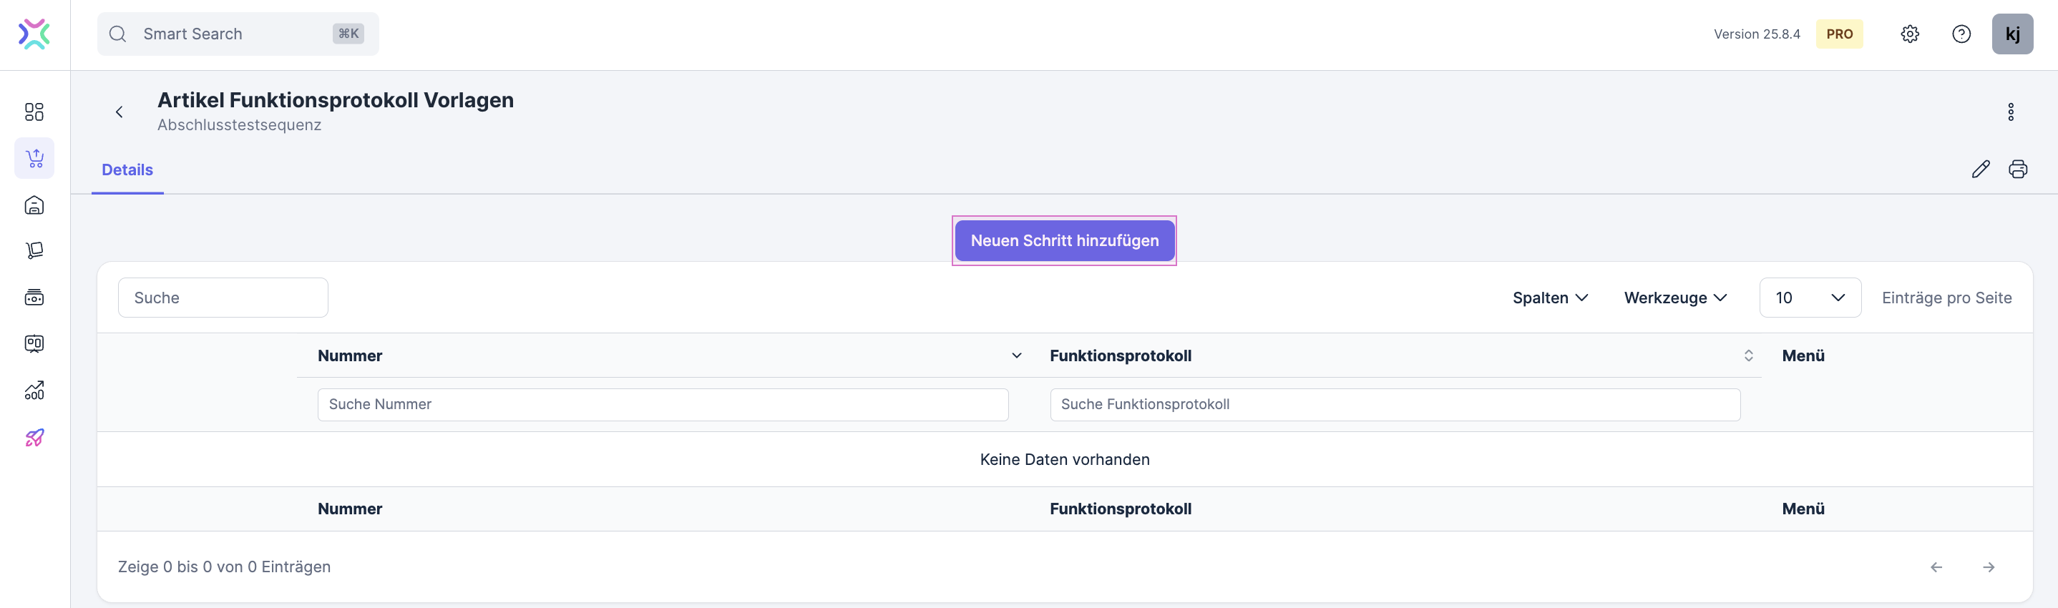Open the help question mark icon

click(x=1961, y=34)
